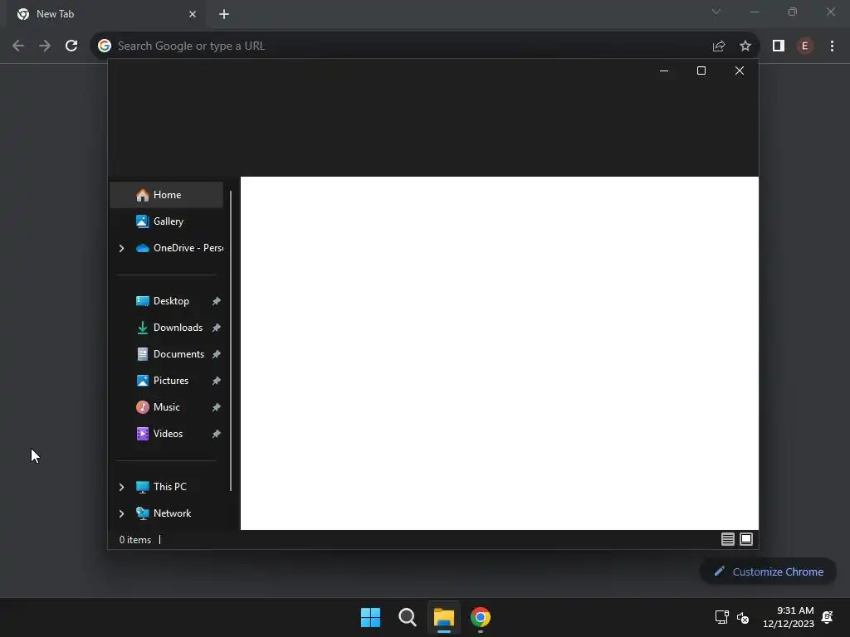Click the File Explorer navigation pane scrollbar
The width and height of the screenshot is (850, 637).
[231, 341]
